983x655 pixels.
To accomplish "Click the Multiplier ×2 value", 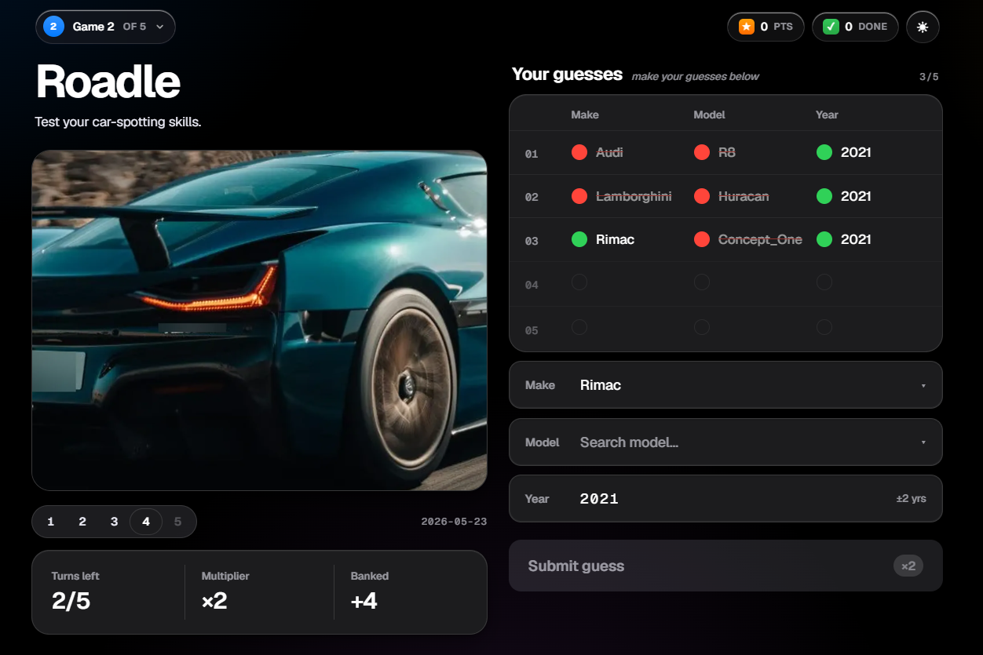I will pyautogui.click(x=214, y=601).
